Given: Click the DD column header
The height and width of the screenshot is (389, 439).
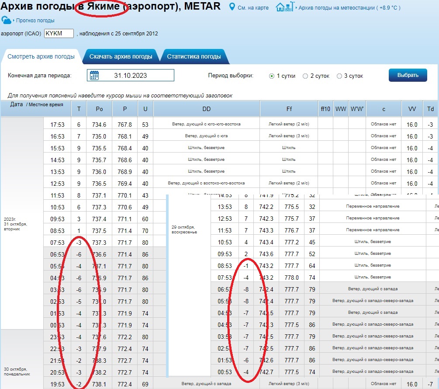Looking at the screenshot, I should [x=207, y=109].
